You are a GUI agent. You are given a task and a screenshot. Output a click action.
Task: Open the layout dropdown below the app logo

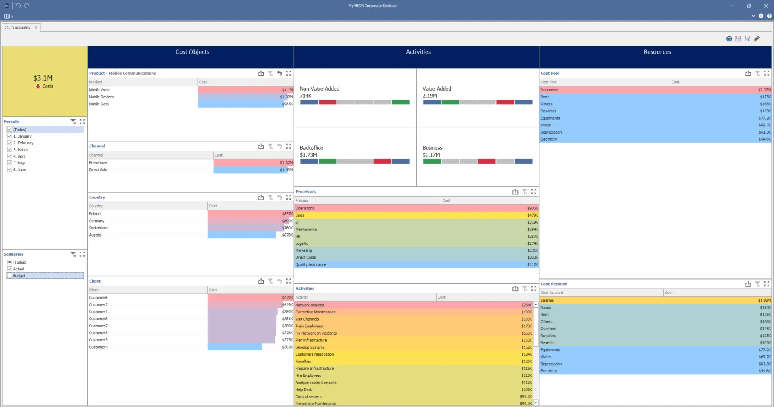(8, 17)
